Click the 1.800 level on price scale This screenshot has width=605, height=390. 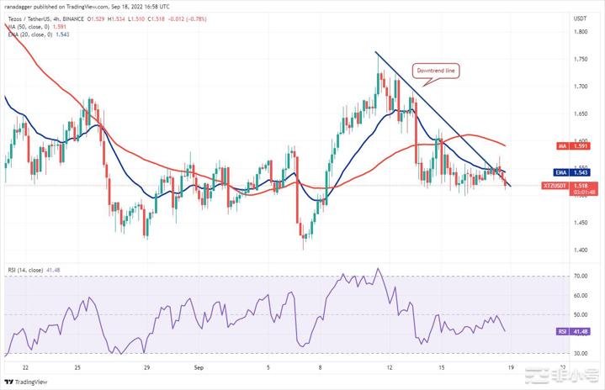tap(579, 32)
